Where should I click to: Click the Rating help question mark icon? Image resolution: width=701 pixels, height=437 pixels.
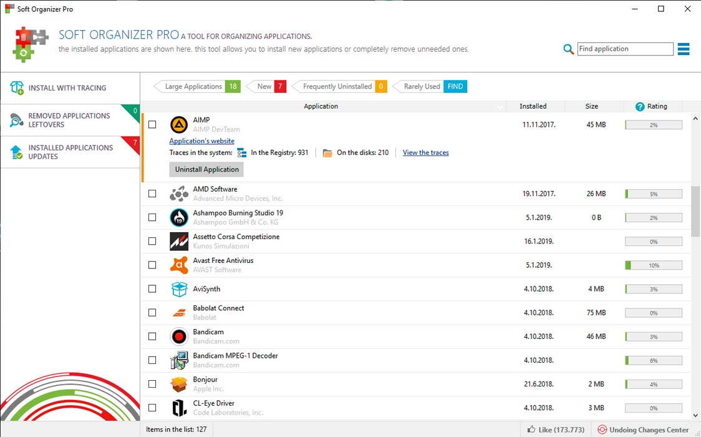pyautogui.click(x=640, y=107)
